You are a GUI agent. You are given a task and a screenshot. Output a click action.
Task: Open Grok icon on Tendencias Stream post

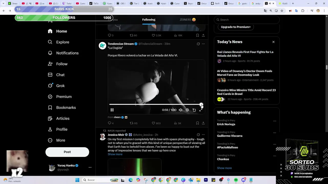click(198, 44)
